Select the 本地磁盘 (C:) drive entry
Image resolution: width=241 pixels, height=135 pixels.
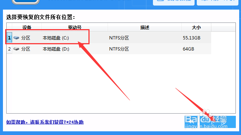pos(56,38)
